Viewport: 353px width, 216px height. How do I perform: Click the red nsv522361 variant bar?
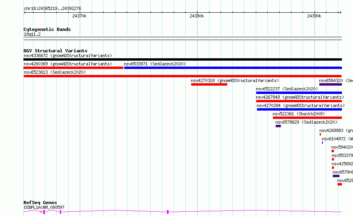tap(307, 118)
